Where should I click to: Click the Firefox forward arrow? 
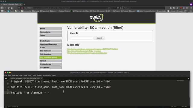[x=5, y=8]
